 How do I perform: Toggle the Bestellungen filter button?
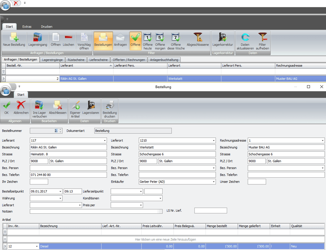[103, 41]
